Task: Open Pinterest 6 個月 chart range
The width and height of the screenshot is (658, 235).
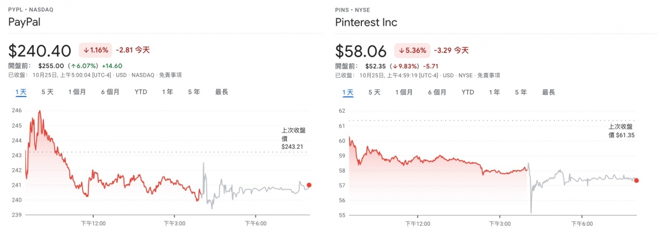Action: (437, 92)
